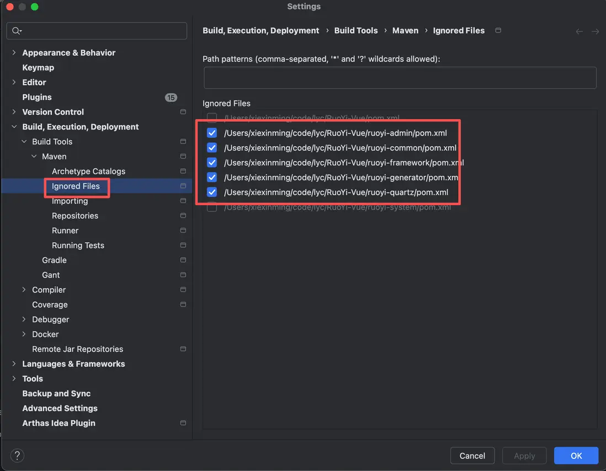606x471 pixels.
Task: Click the project-level icon beside Ignored Files breadcrumb
Action: (498, 30)
